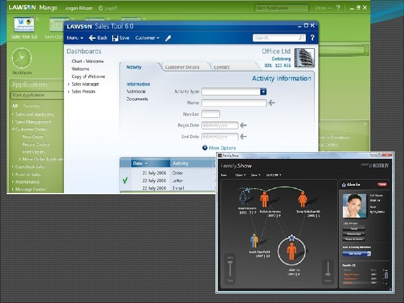
Task: Click the Photos & Stories button
Action: [353, 240]
